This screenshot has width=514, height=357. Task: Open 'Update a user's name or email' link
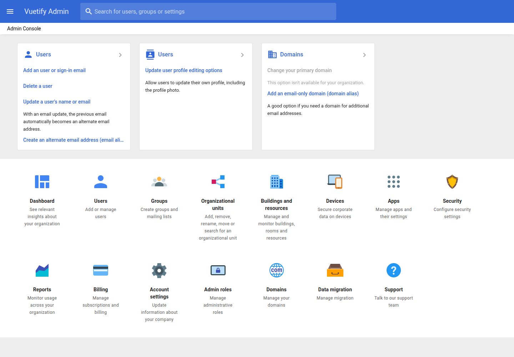point(57,102)
